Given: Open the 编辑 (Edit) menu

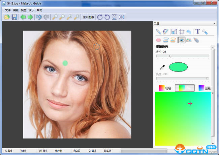Looking at the screenshot, I should pos(16,10).
